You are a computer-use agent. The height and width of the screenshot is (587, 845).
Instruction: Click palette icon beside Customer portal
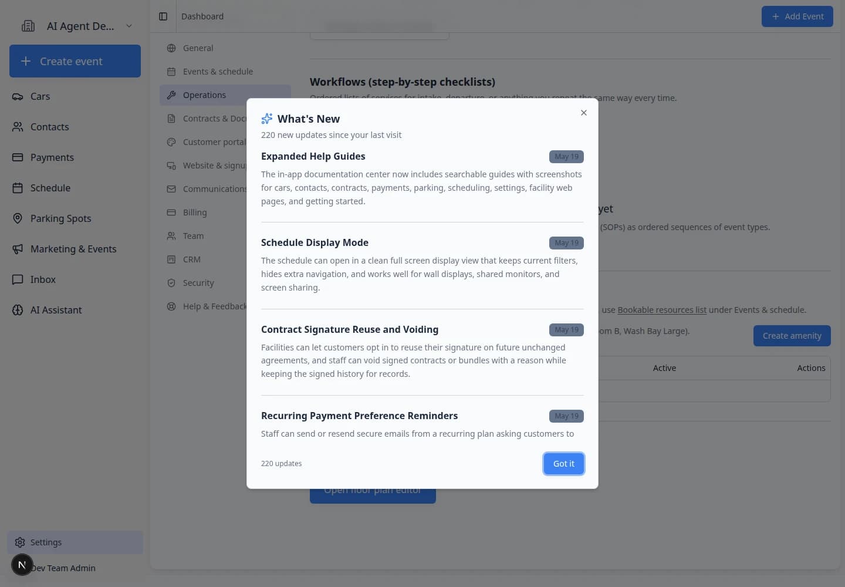coord(171,142)
